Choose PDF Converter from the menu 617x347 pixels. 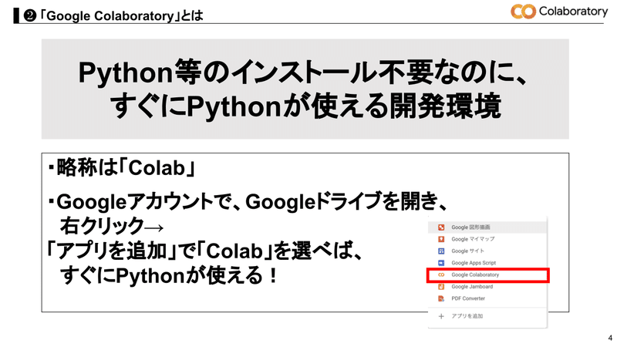(x=469, y=298)
